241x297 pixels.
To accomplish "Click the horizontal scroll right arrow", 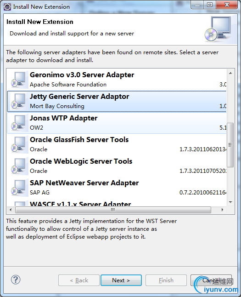I will [223, 210].
